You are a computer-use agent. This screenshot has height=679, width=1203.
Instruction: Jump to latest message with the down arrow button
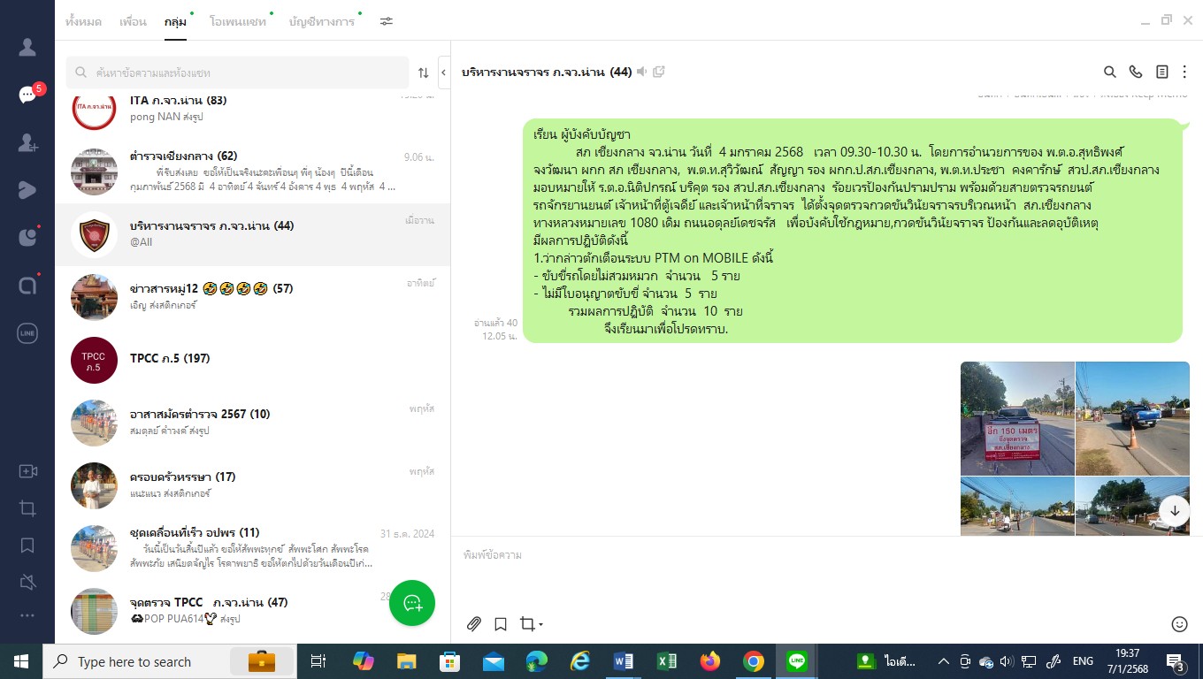tap(1175, 510)
